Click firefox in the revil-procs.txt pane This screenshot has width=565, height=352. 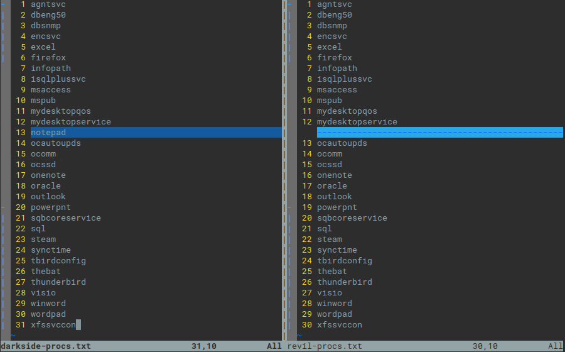click(x=335, y=58)
